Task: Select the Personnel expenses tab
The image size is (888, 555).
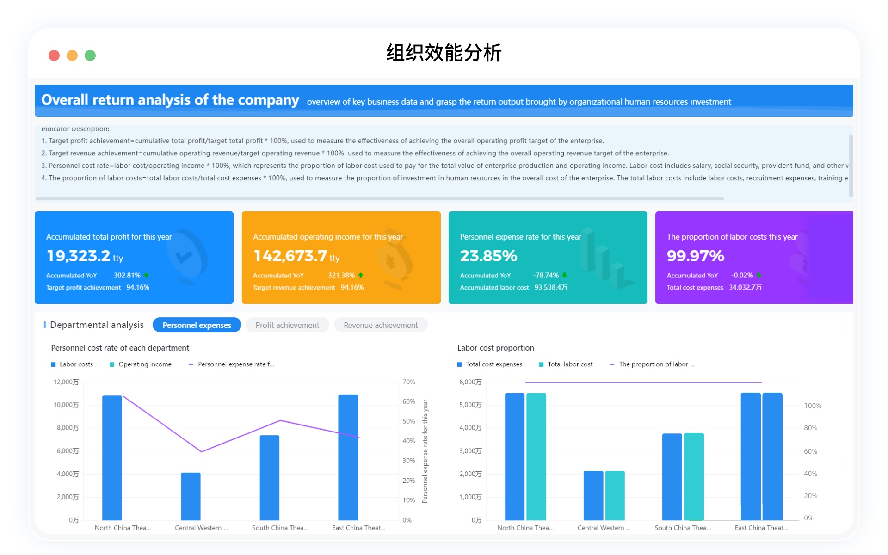Action: (x=197, y=325)
